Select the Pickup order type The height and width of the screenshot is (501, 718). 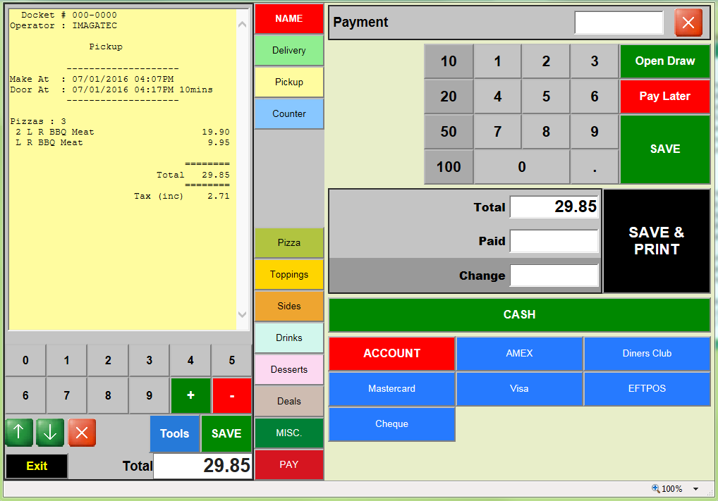pyautogui.click(x=289, y=82)
